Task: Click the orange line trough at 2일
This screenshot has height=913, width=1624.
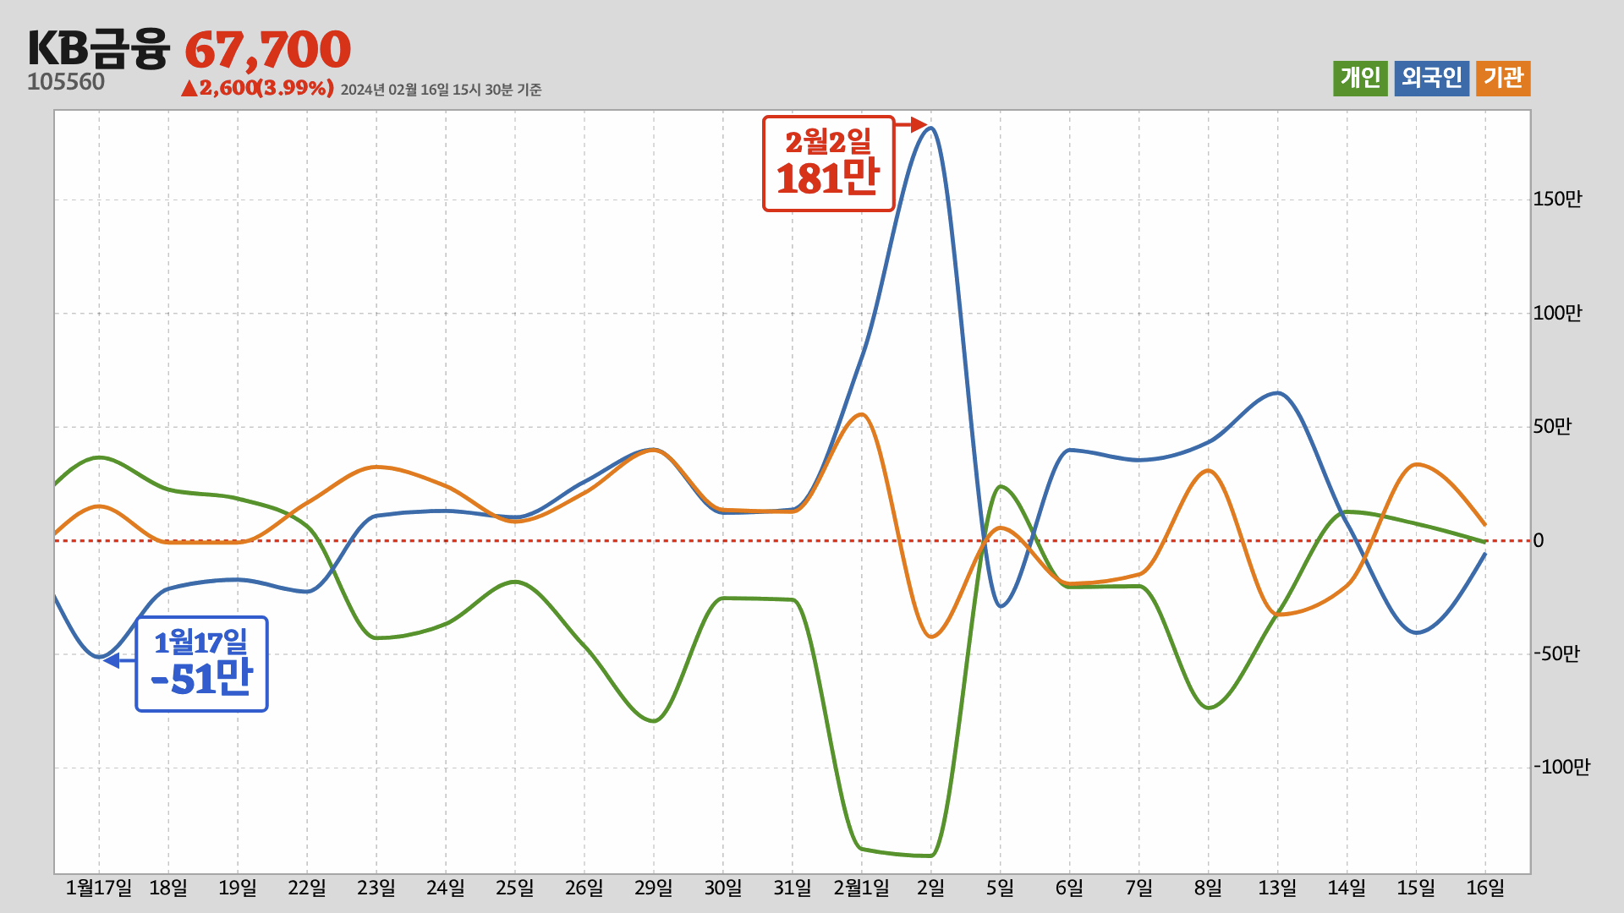Action: click(931, 637)
